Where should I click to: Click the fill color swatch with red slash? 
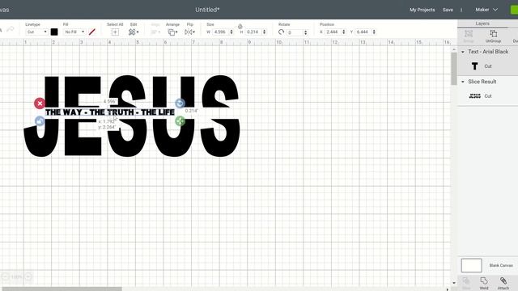click(92, 32)
